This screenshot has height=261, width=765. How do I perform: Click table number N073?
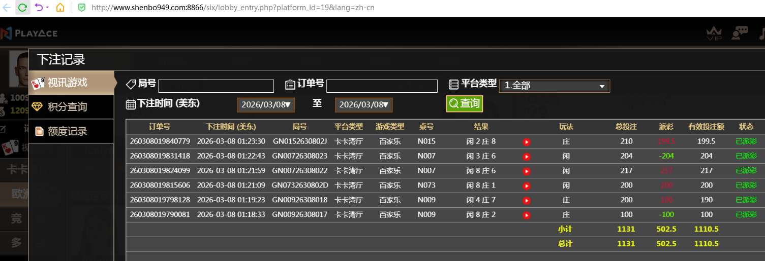pos(426,185)
